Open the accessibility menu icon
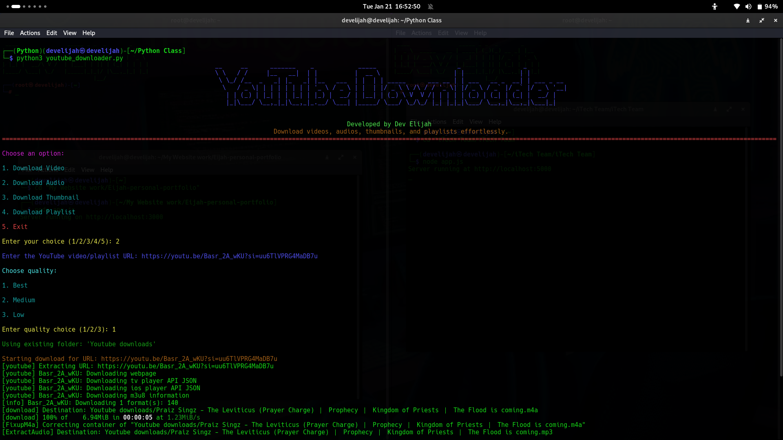This screenshot has height=440, width=783. 714,7
